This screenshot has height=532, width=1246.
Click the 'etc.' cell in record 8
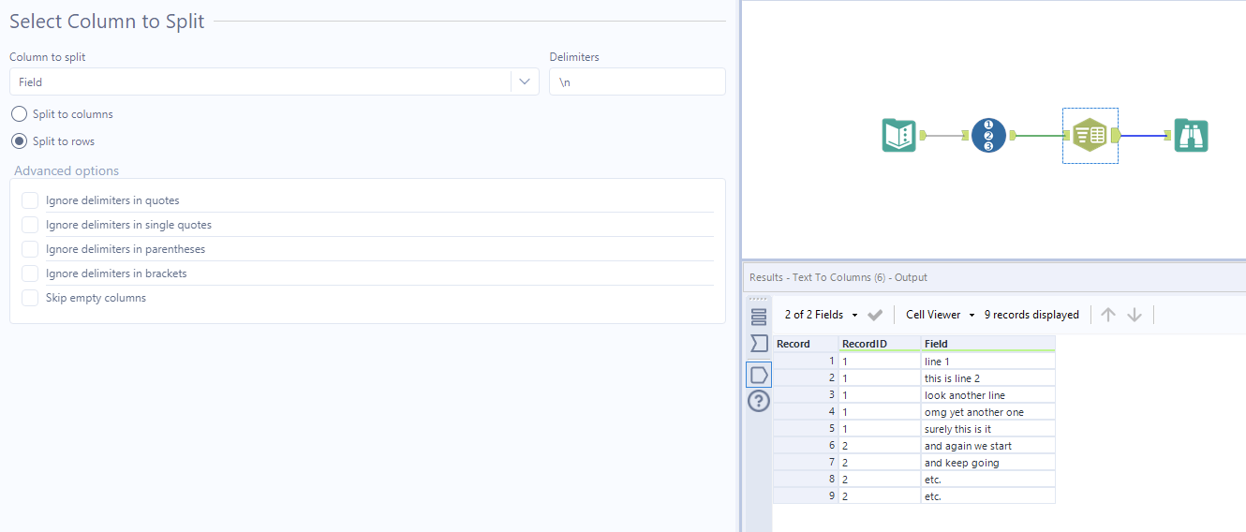pos(988,480)
